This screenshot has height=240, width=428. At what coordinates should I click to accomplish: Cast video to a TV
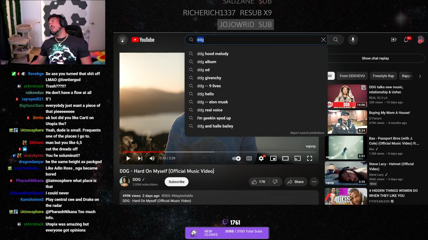tap(297, 158)
